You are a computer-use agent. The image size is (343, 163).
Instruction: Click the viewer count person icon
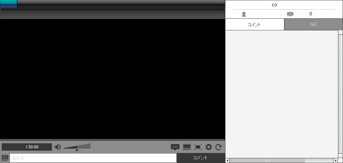coord(244,14)
